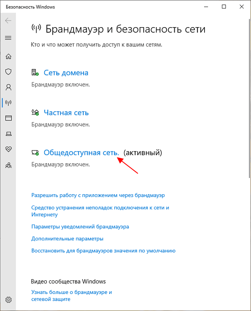The image size is (251, 311).
Task: Open Virus & threat protection shield icon
Action: (8, 72)
